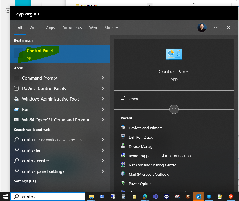Image resolution: width=239 pixels, height=201 pixels.
Task: Click the search box containing 'control'
Action: [x=48, y=197]
